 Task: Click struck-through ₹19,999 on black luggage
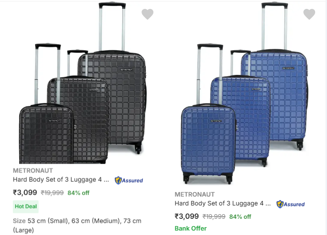(x=52, y=193)
